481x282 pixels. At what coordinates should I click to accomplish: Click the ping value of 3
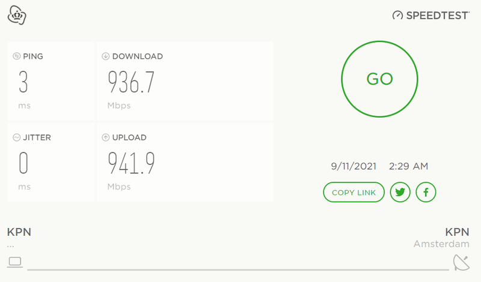tap(23, 82)
